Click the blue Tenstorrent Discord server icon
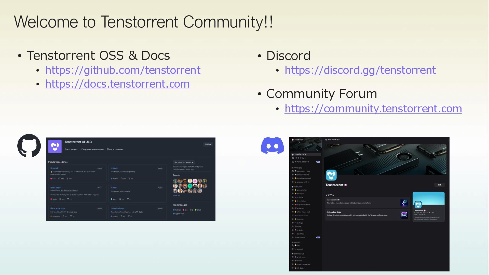Viewport: 489px width, 275px height. tap(331, 175)
